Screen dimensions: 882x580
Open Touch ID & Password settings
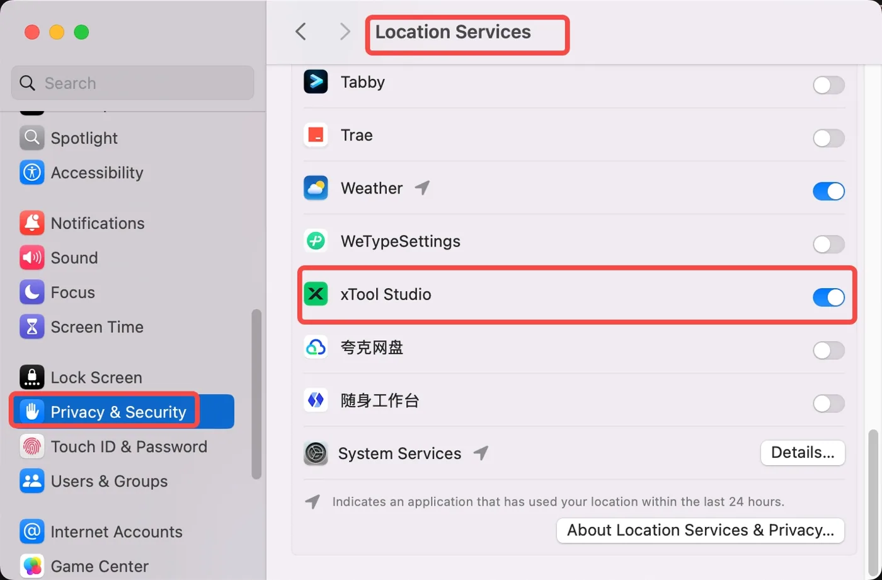114,446
